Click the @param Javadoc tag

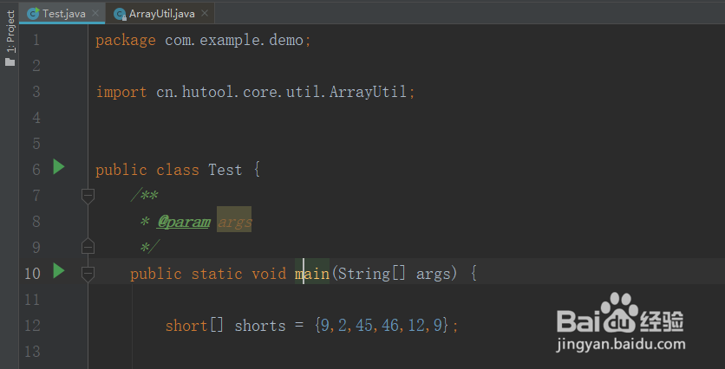pyautogui.click(x=184, y=222)
